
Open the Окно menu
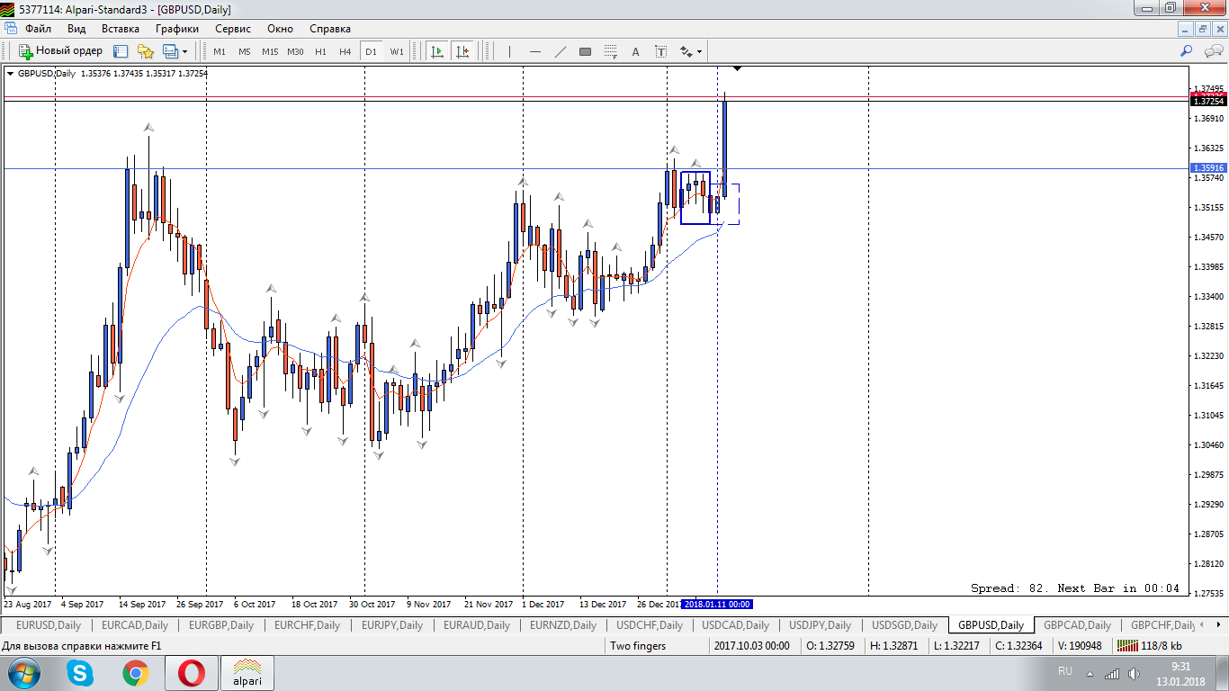coord(280,29)
